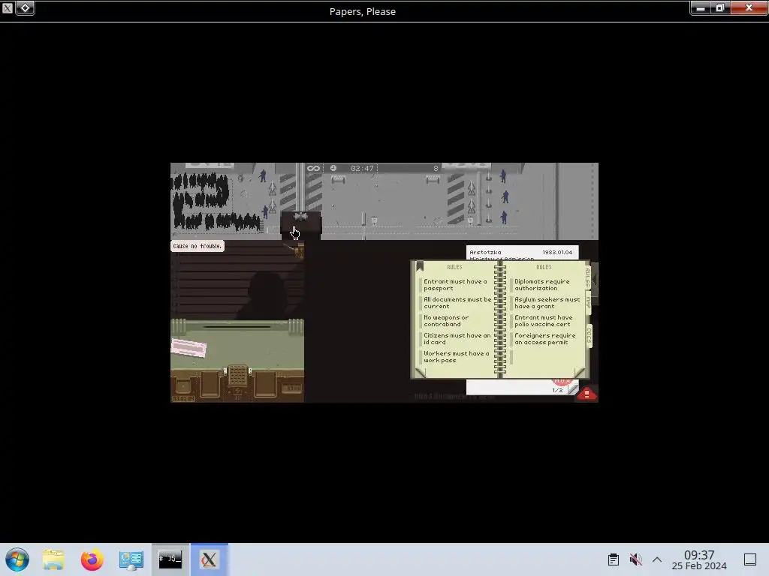Open file manager from taskbar
The image size is (769, 576).
pyautogui.click(x=53, y=559)
